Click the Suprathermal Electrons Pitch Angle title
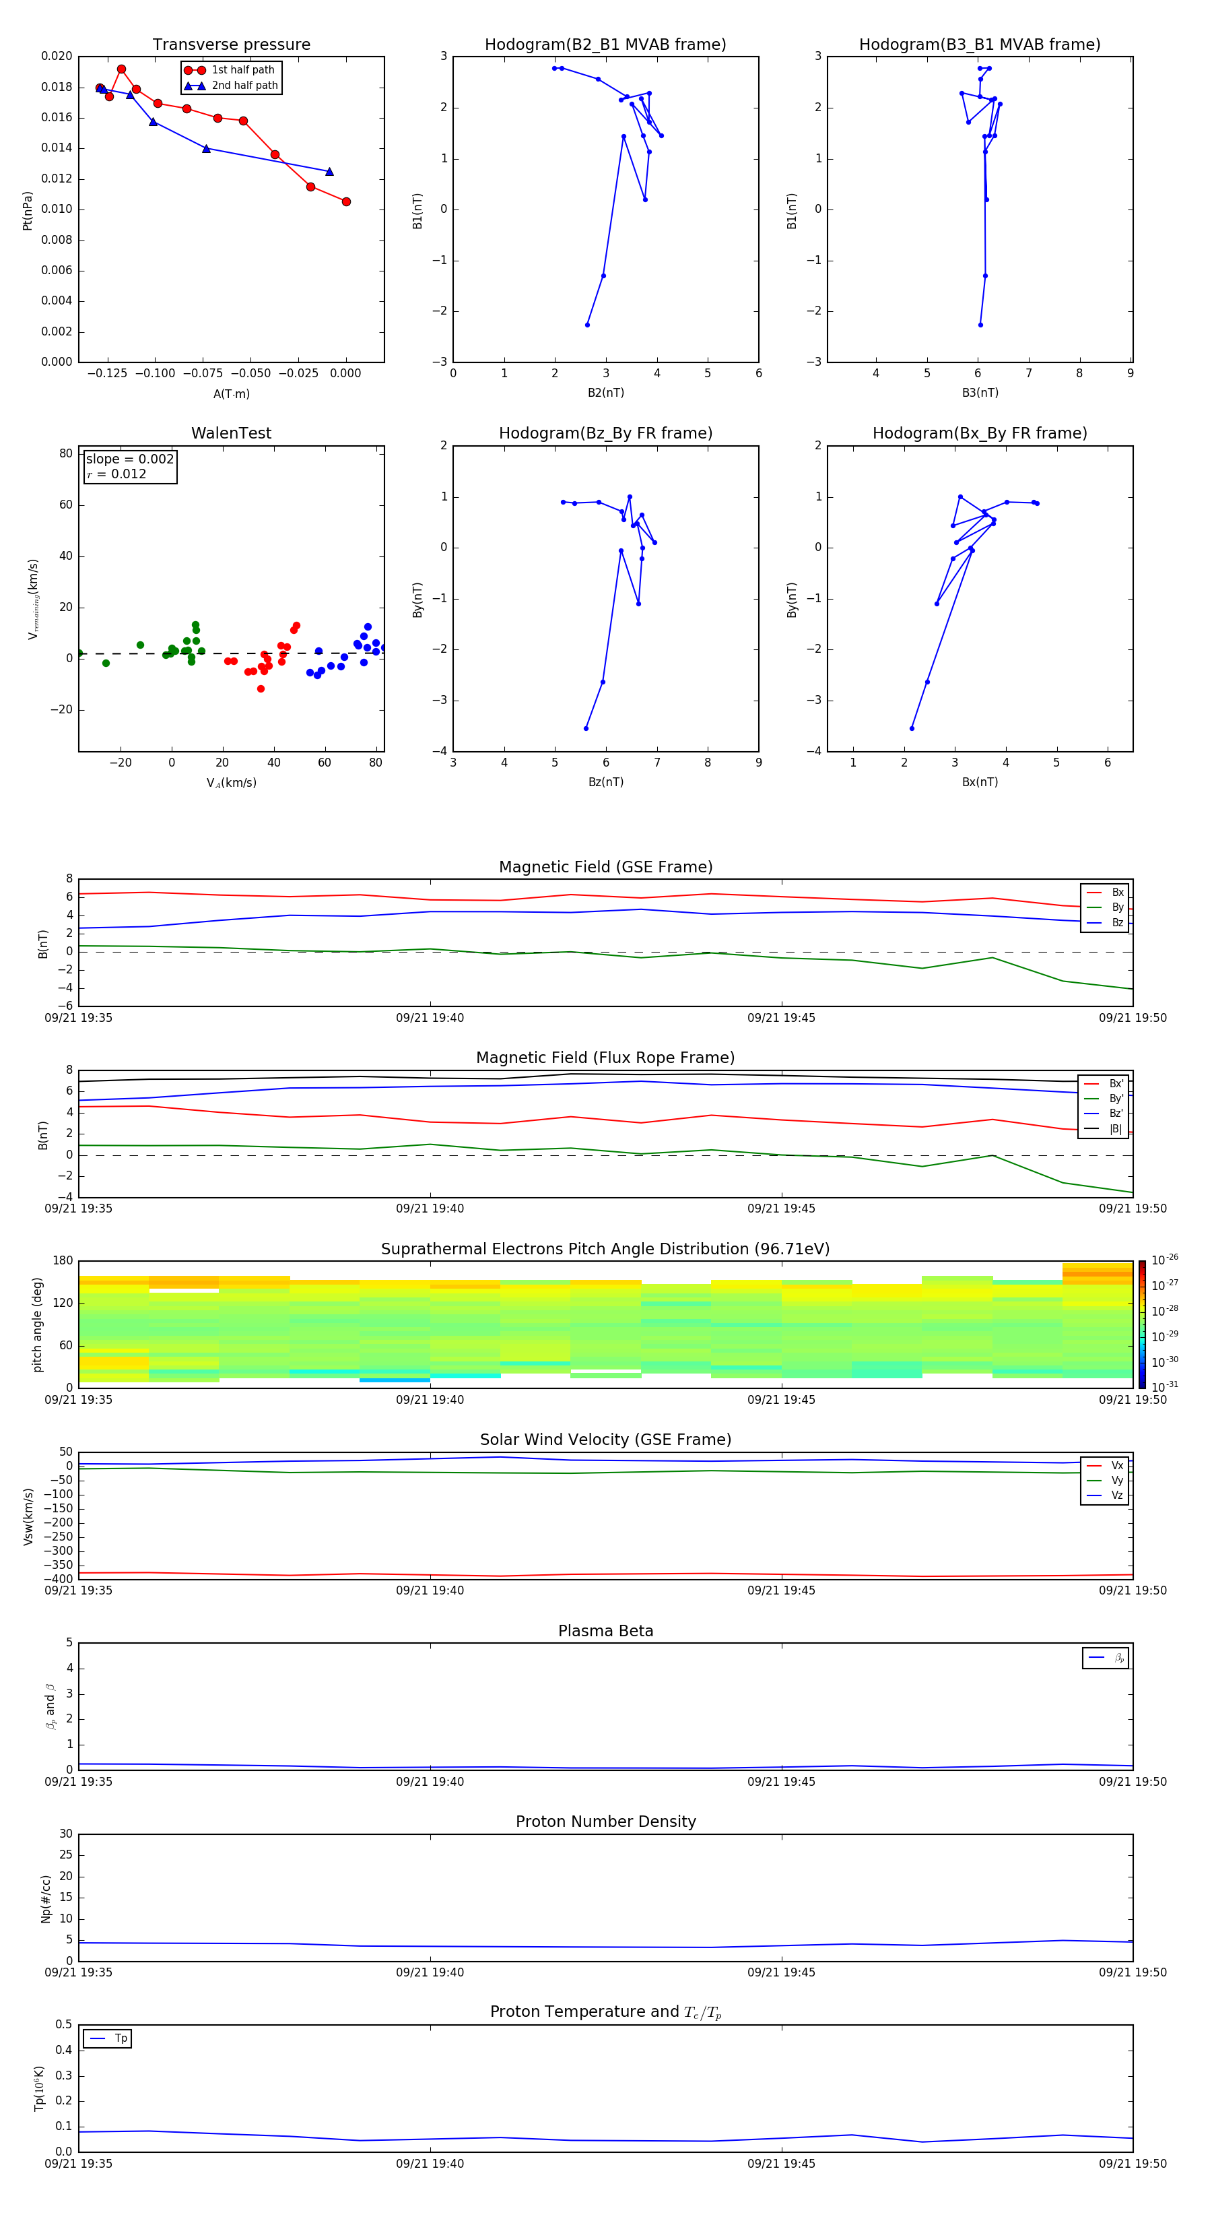Viewport: 1212px width, 2223px height. point(605,1250)
